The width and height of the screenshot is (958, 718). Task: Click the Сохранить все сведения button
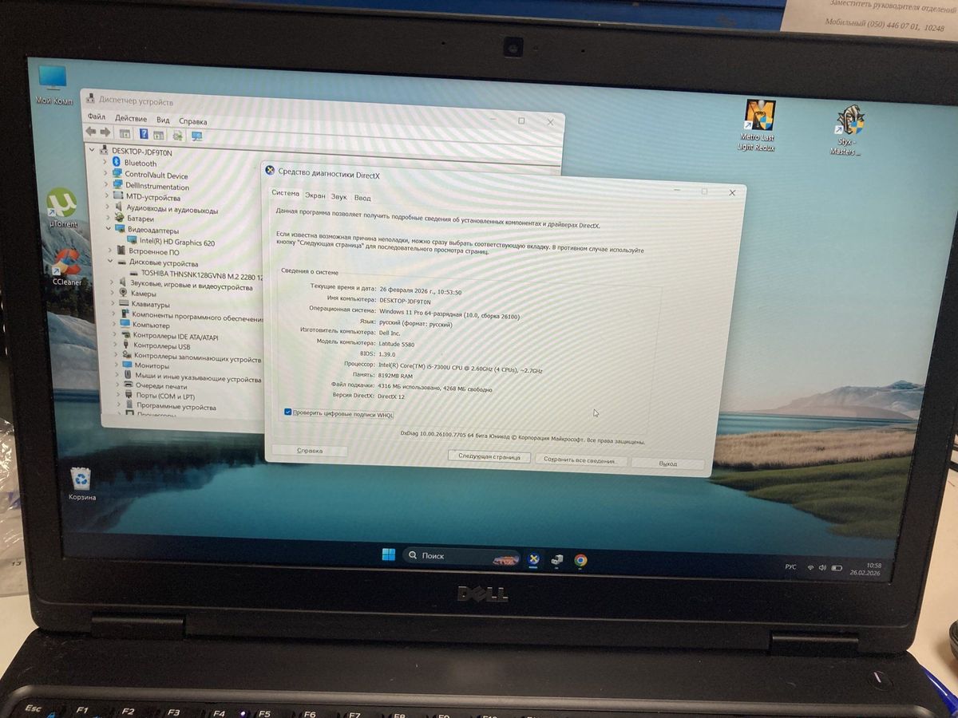[x=579, y=460]
